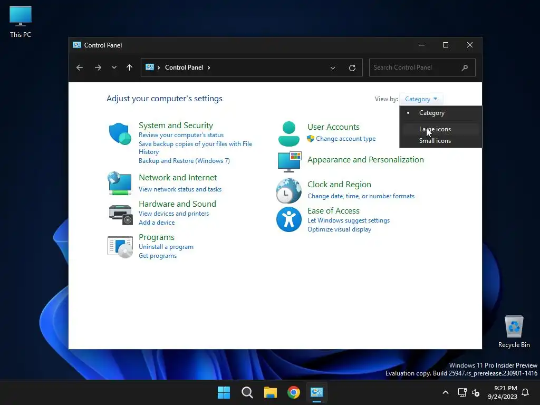
Task: Open recent locations dropdown arrow
Action: [x=114, y=67]
